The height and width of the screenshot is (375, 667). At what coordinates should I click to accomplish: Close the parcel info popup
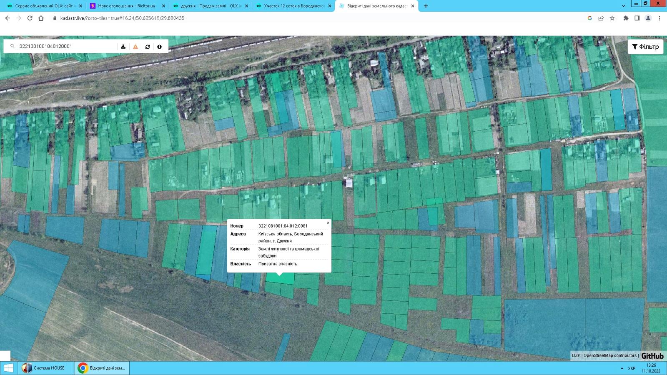coord(328,223)
